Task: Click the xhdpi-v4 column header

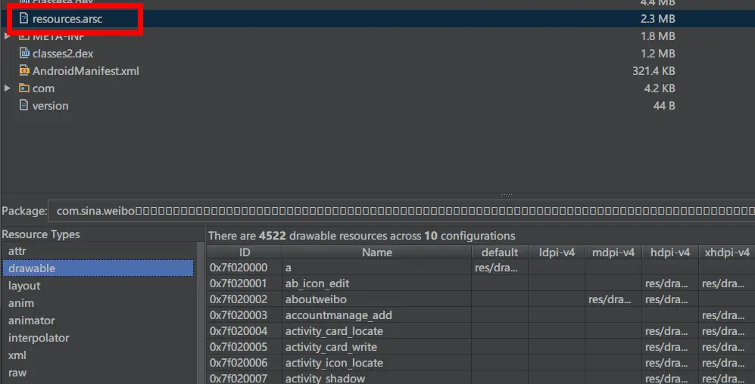Action: pyautogui.click(x=726, y=252)
